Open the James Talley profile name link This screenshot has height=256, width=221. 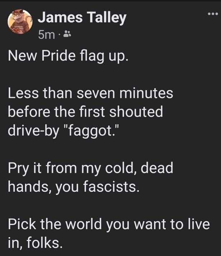82,18
